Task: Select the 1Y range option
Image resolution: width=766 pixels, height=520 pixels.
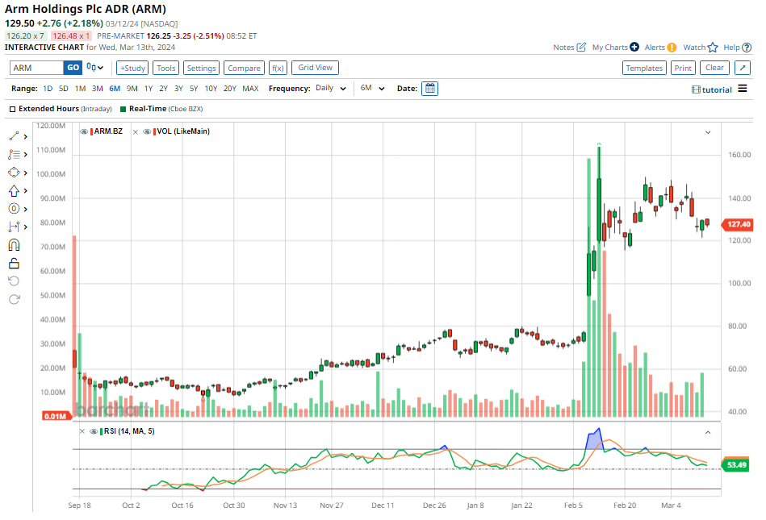Action: coord(148,89)
